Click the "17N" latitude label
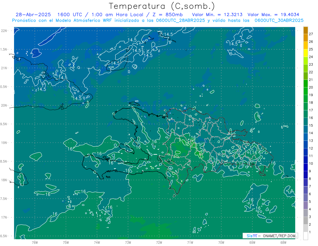This screenshot has height=246, width=318. pos(4,217)
